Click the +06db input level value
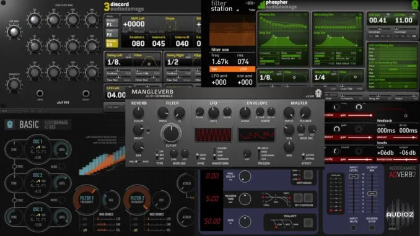The width and height of the screenshot is (420, 236). [x=385, y=153]
